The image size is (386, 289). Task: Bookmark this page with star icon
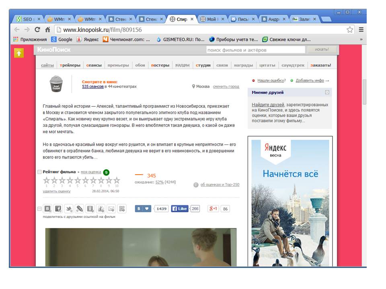349,30
